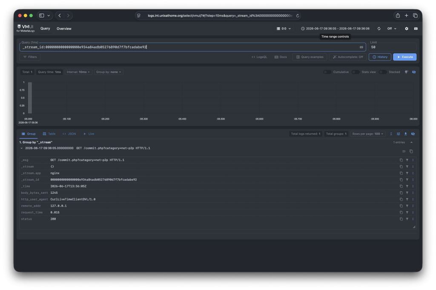Open query History
Viewport: 436px width, 290px height.
click(x=380, y=57)
